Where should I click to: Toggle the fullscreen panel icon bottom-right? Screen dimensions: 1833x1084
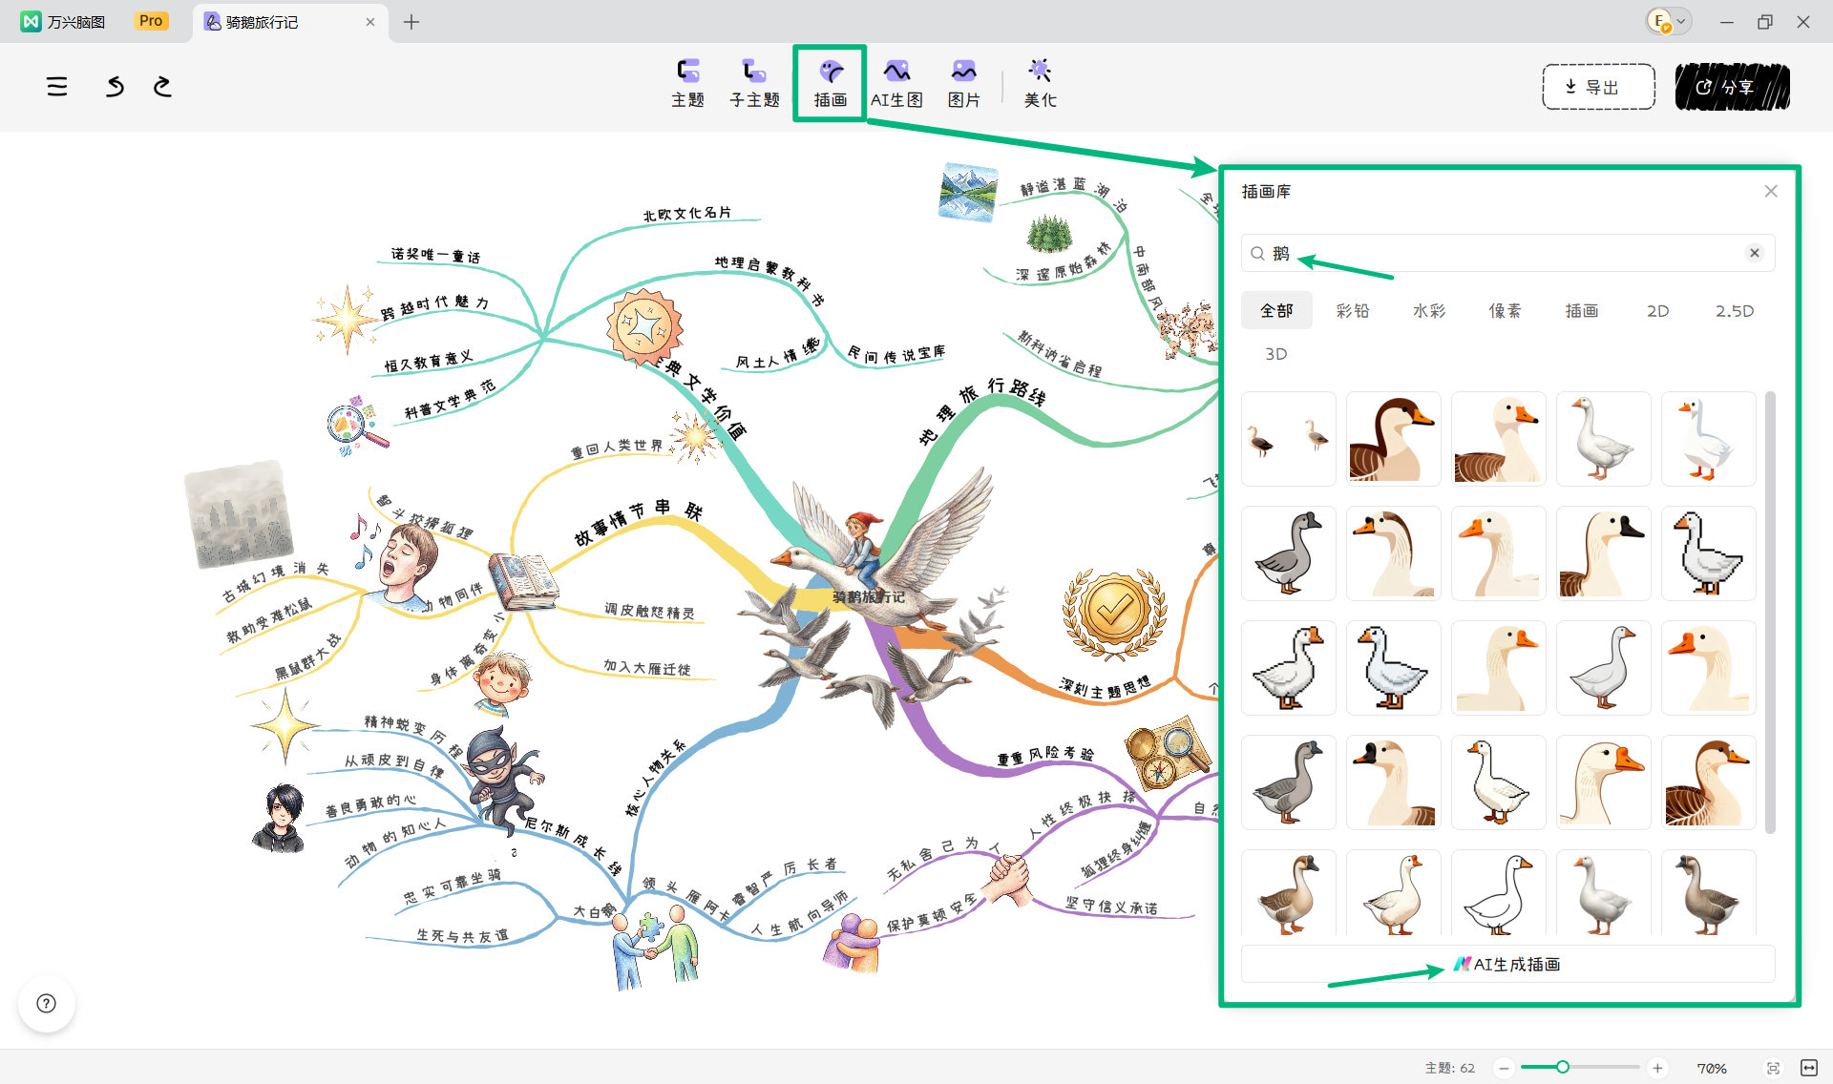[1808, 1068]
